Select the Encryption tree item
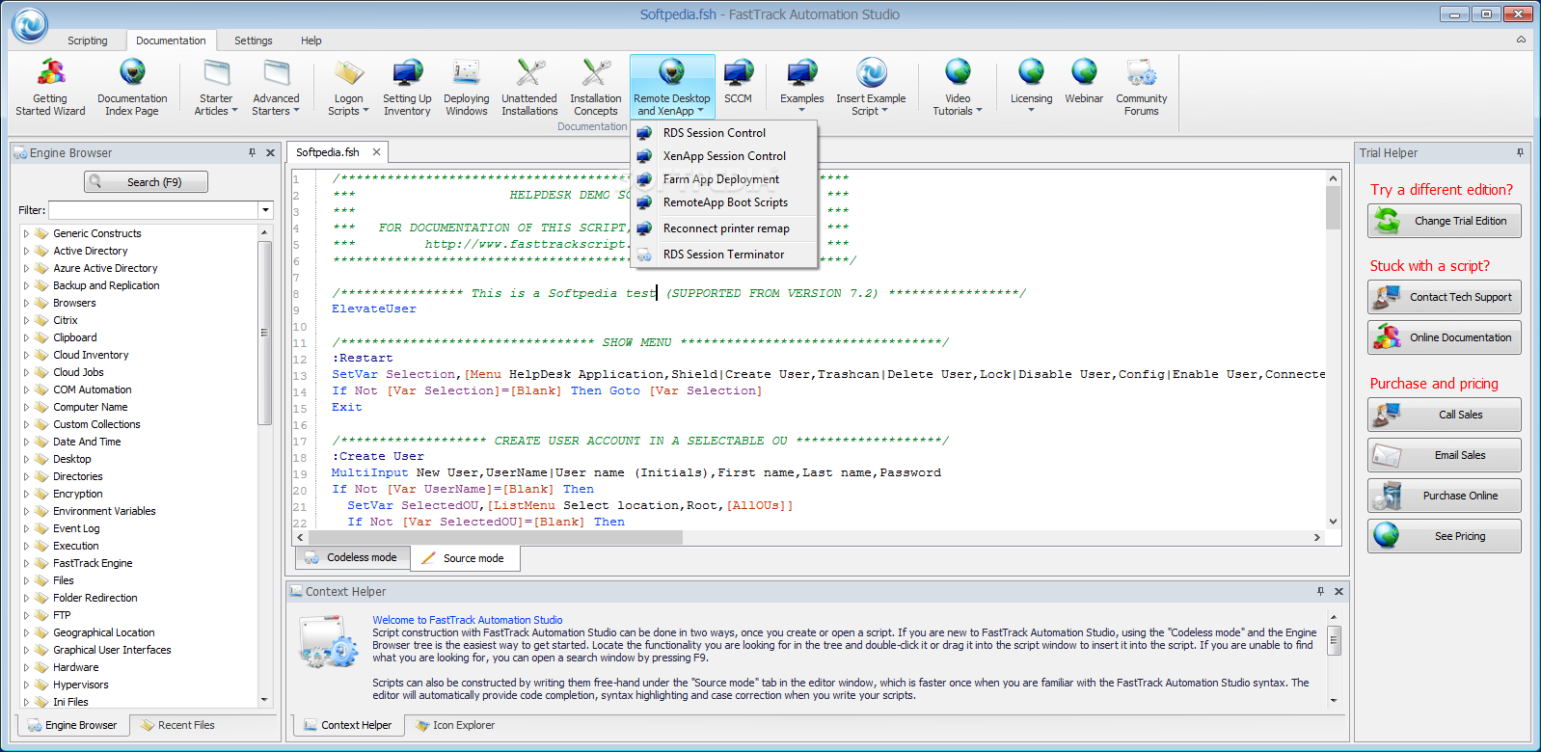Viewport: 1541px width, 752px height. coord(77,494)
